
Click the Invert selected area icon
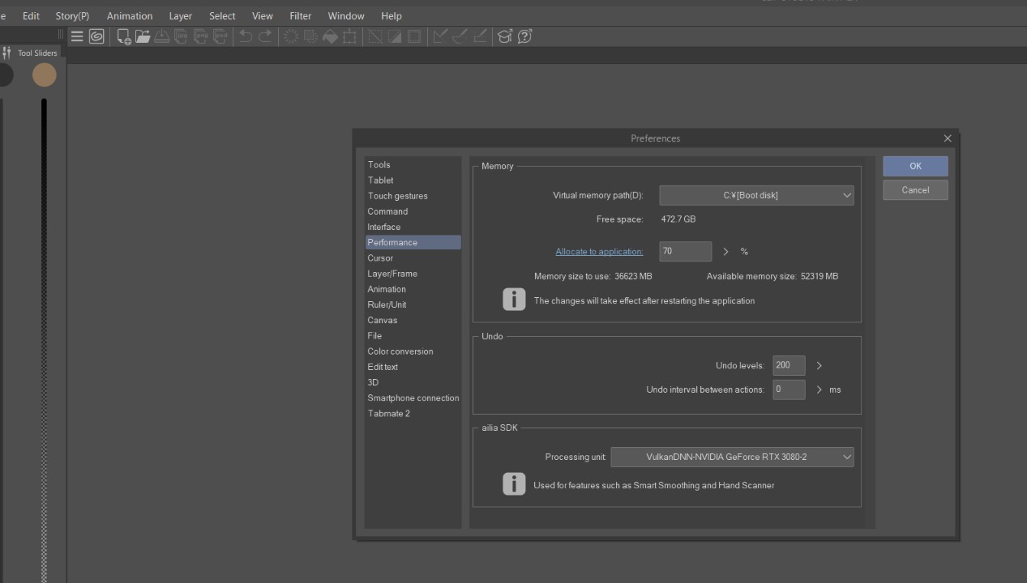(x=395, y=36)
